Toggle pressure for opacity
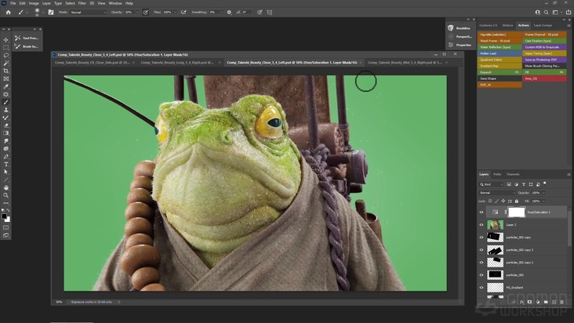 coord(145,12)
